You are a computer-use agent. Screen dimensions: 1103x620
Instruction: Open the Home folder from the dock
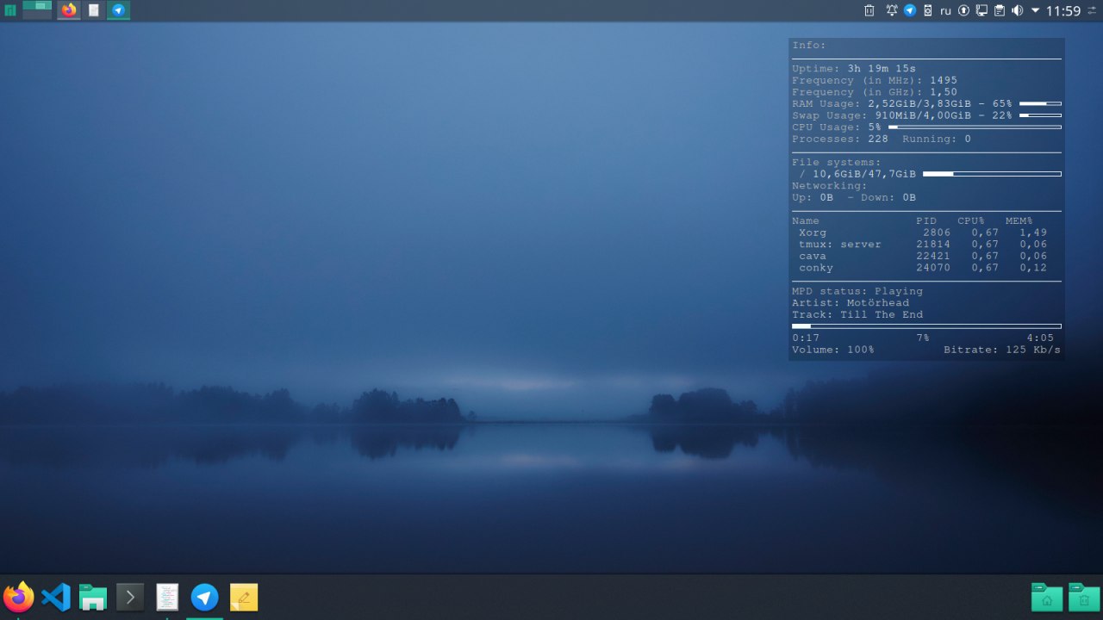(1047, 597)
